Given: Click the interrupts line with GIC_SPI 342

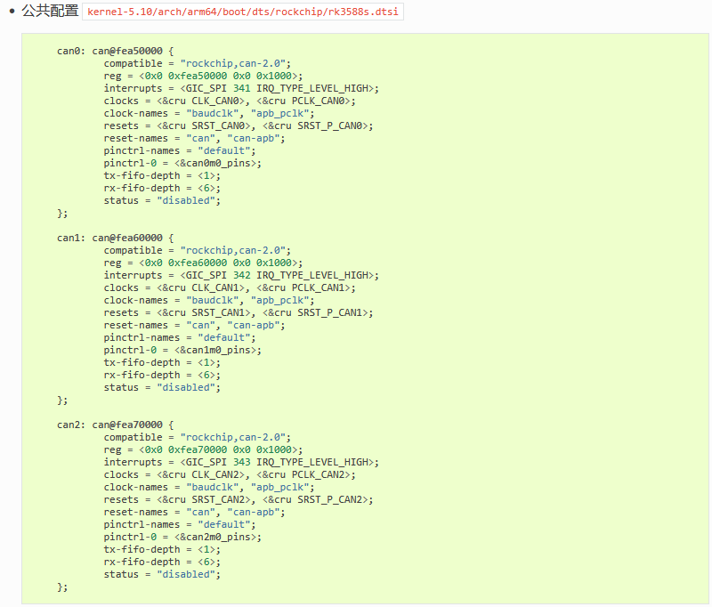Looking at the screenshot, I should coord(241,276).
